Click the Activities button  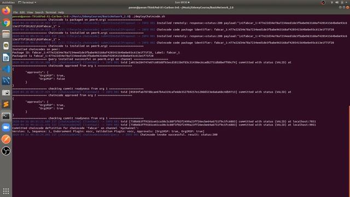point(8,2)
